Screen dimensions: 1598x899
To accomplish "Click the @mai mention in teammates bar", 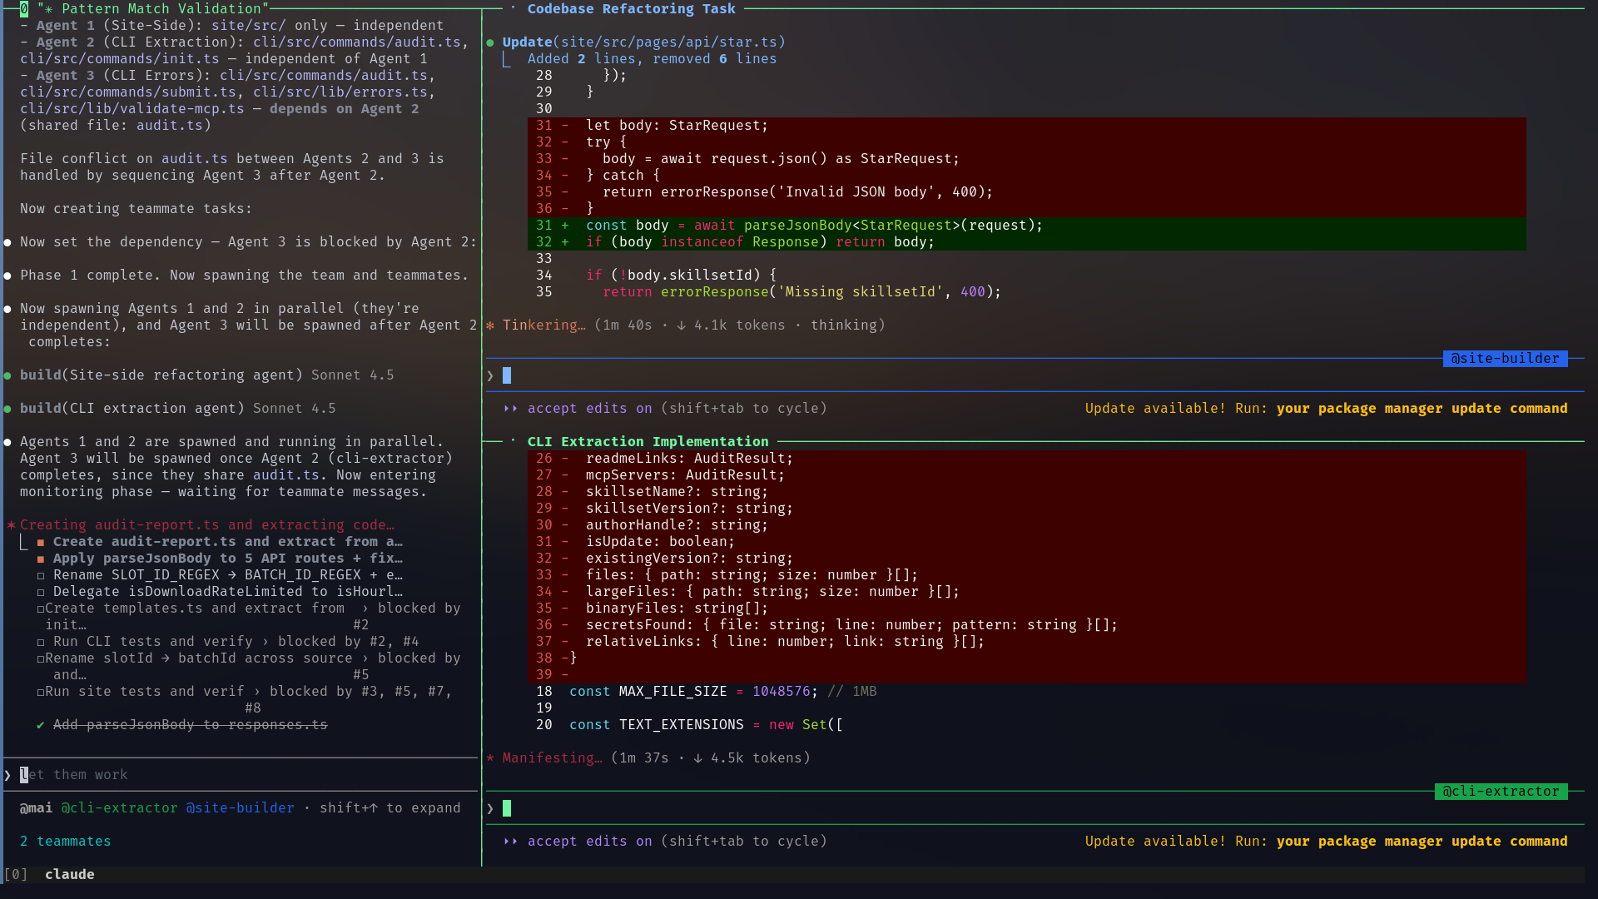I will 37,808.
